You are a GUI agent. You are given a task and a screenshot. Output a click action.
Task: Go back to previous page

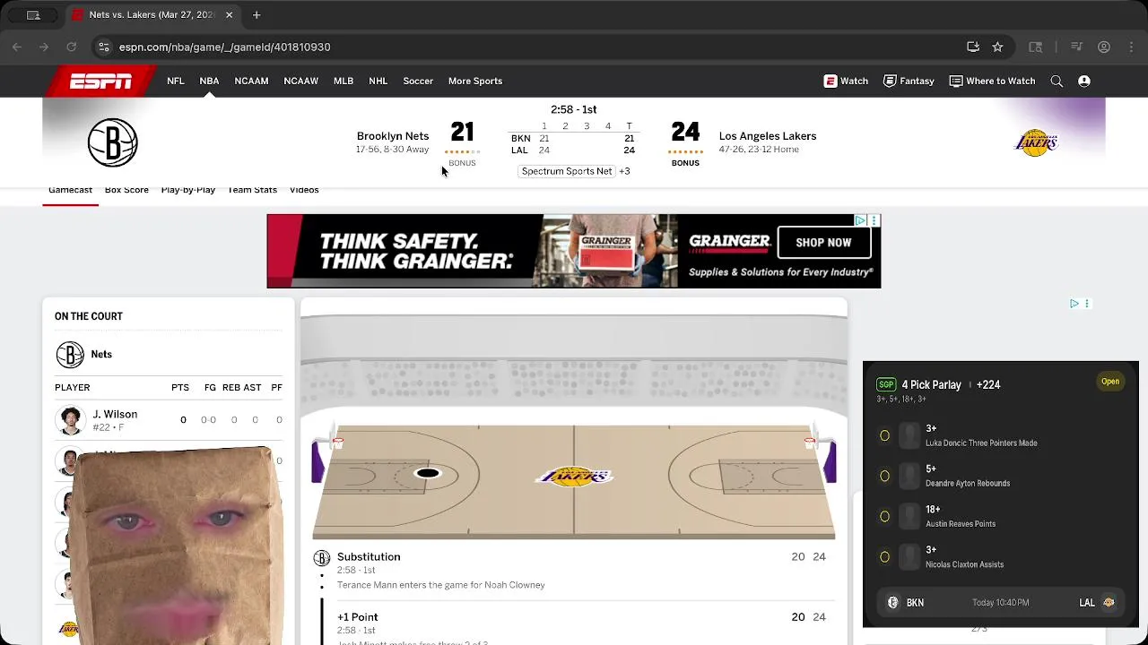(17, 47)
